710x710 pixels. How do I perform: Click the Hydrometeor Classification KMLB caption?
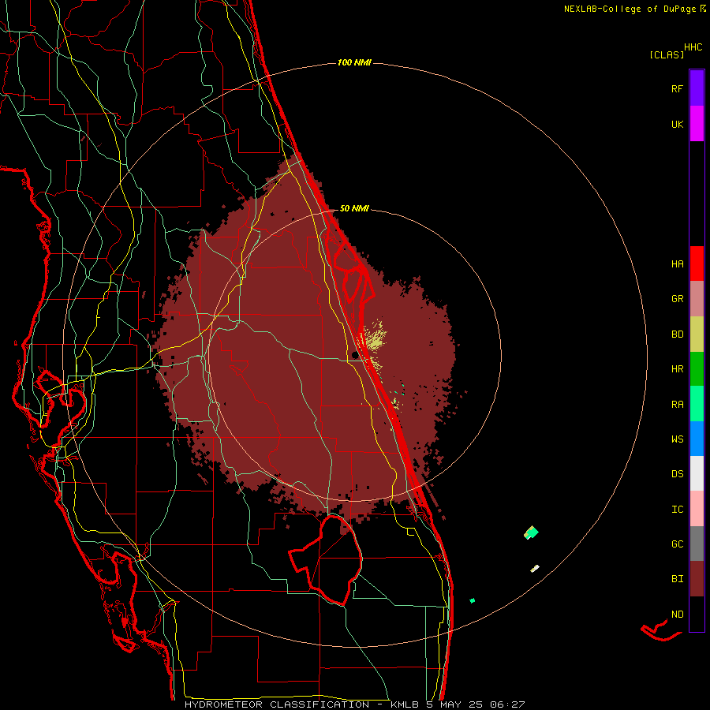(x=354, y=704)
